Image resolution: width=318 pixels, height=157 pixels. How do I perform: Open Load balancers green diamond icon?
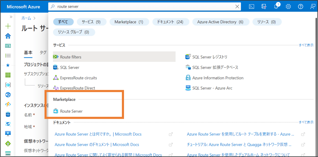click(x=8, y=143)
